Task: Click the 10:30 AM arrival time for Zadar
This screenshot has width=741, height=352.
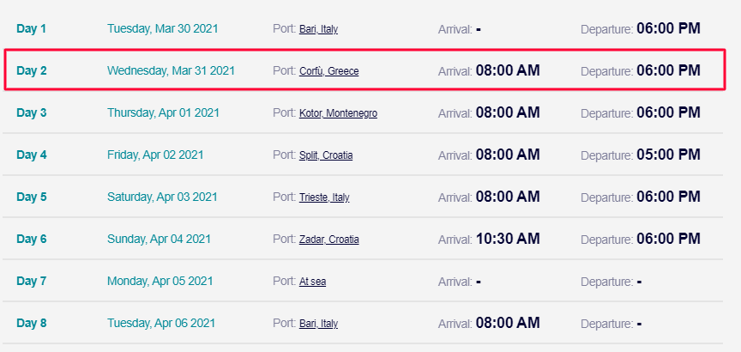Action: coord(508,239)
